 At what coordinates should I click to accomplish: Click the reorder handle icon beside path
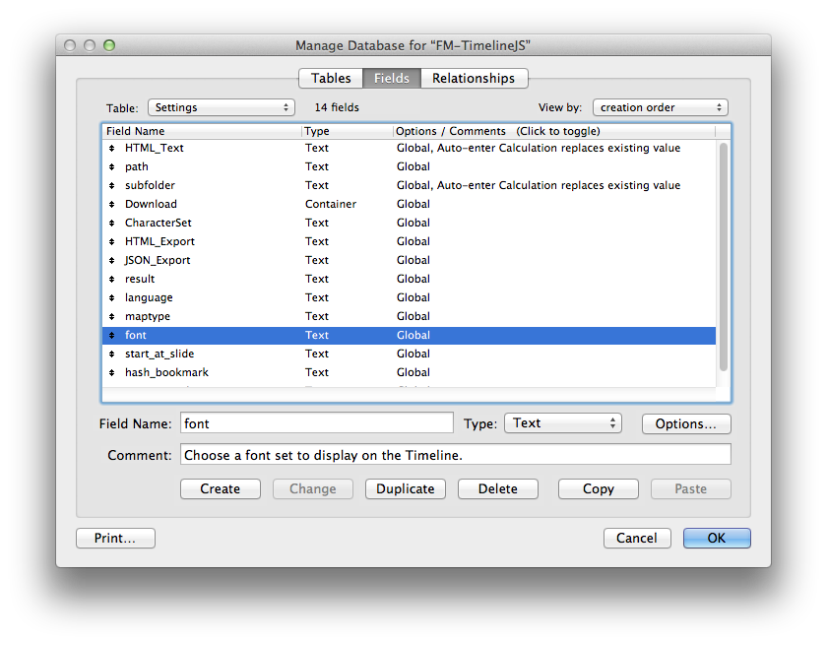click(x=112, y=167)
